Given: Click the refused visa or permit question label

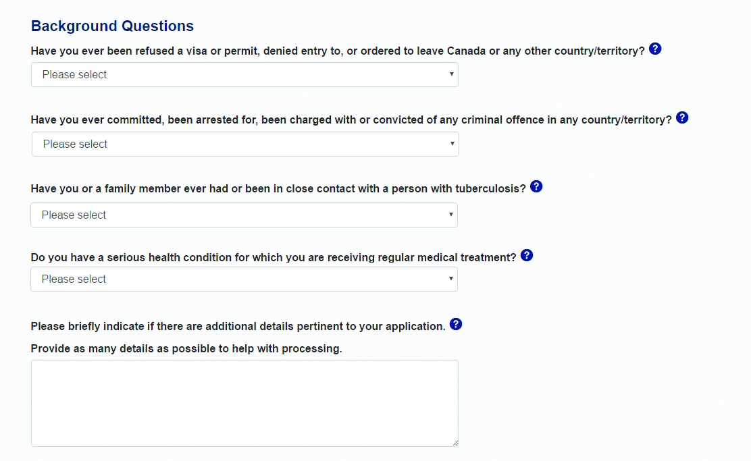Looking at the screenshot, I should click(338, 51).
